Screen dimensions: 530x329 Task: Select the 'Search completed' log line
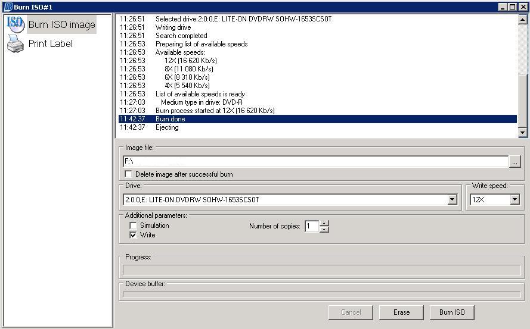(318, 36)
